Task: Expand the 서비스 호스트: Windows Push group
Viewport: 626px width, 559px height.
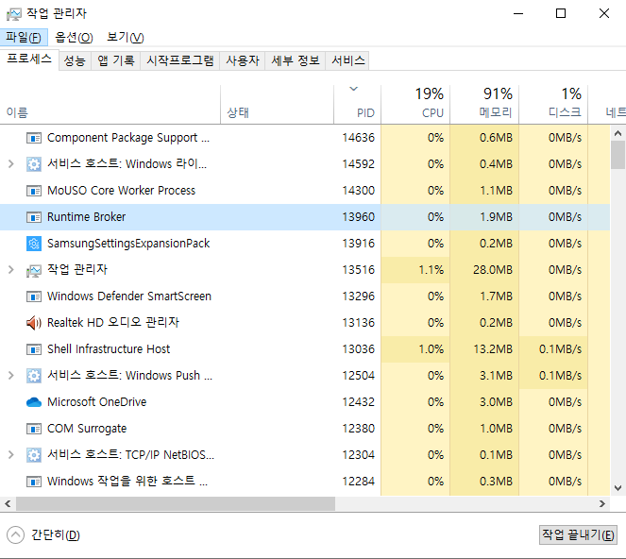Action: 11,375
